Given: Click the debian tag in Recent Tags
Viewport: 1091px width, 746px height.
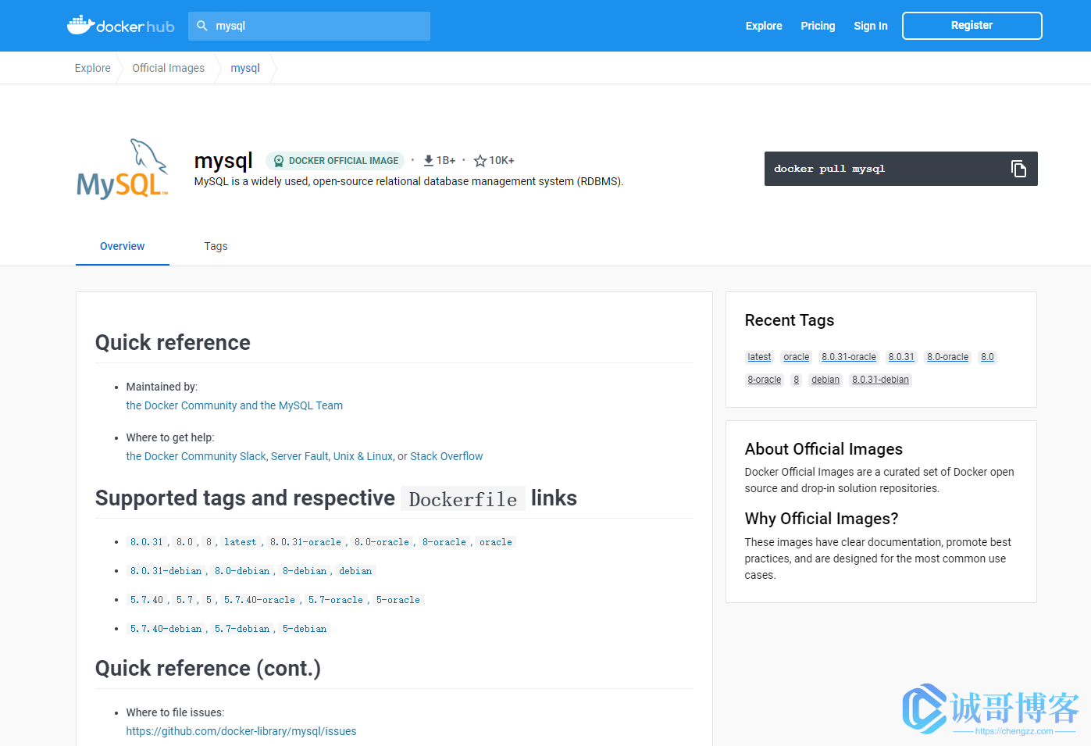Looking at the screenshot, I should point(825,380).
